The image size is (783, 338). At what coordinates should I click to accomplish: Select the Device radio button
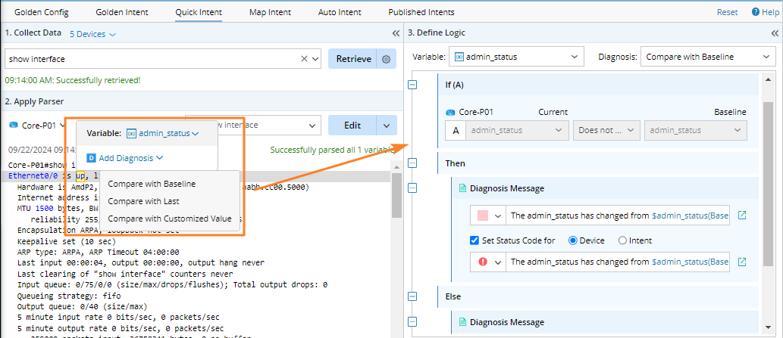click(573, 240)
